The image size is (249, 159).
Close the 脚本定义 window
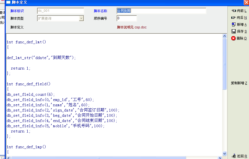point(246,2)
